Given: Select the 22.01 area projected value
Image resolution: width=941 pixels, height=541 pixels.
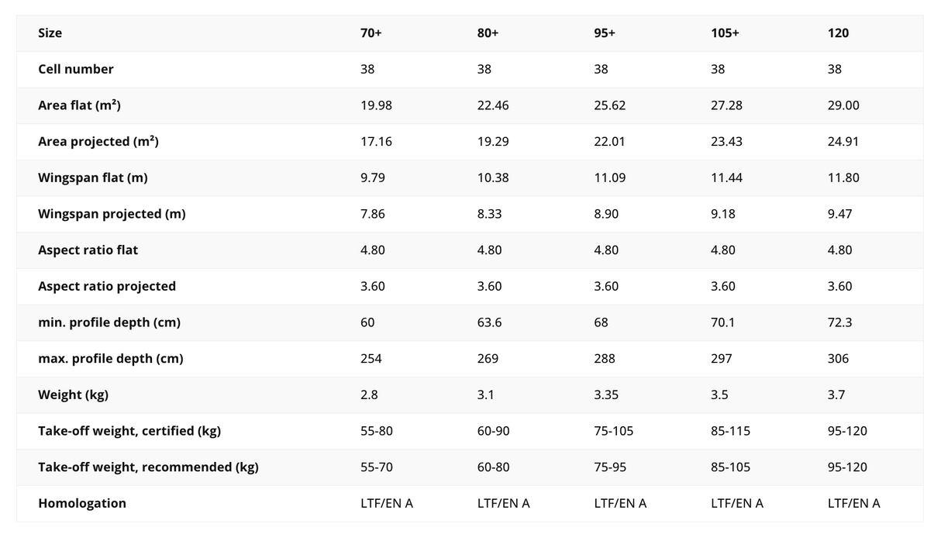Looking at the screenshot, I should [609, 142].
